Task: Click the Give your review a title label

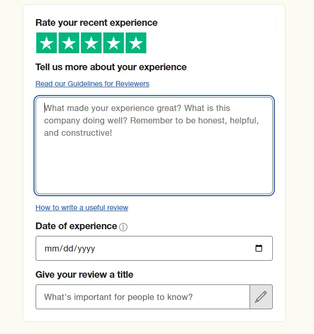Action: click(x=84, y=275)
